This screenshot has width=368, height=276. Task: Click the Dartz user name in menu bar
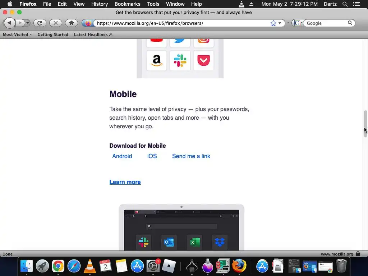(330, 4)
